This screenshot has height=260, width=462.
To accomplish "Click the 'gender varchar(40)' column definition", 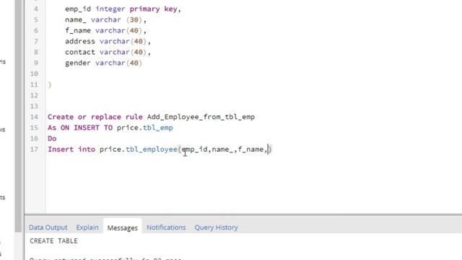I will pyautogui.click(x=103, y=63).
